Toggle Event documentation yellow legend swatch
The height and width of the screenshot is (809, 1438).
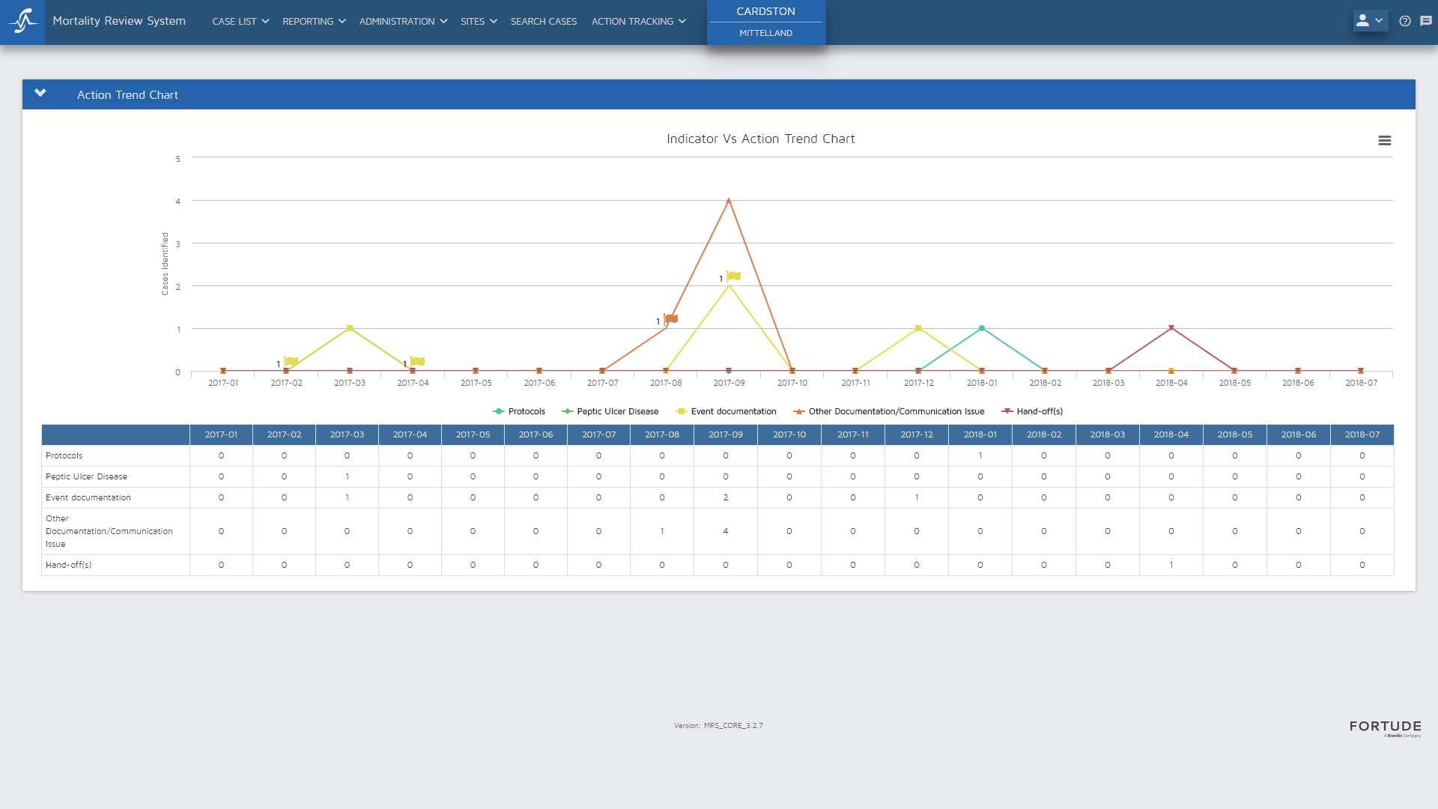[681, 411]
